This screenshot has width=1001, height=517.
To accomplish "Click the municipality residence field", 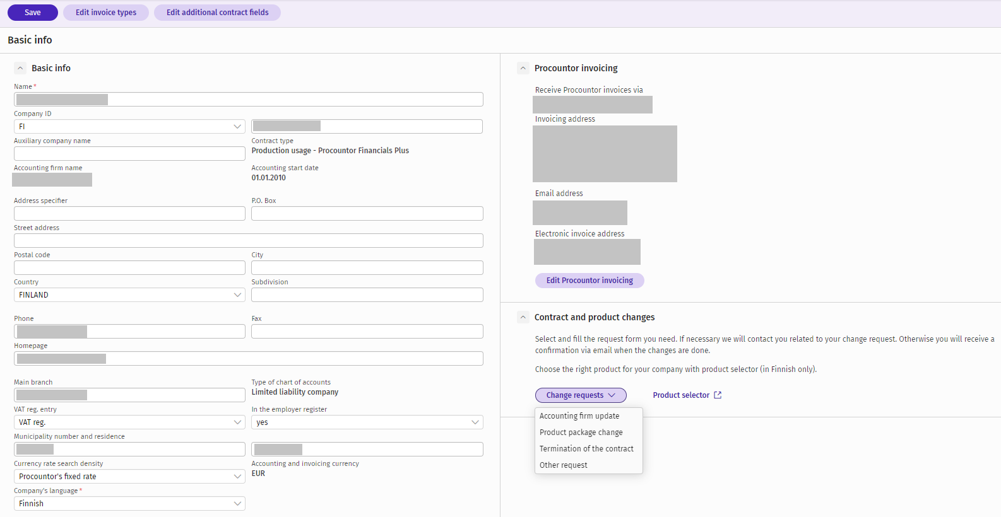I will pos(367,450).
